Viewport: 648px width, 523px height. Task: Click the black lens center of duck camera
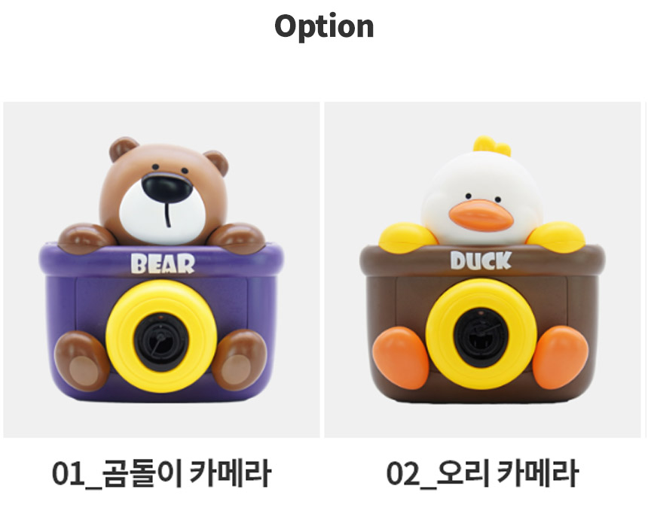pos(481,337)
